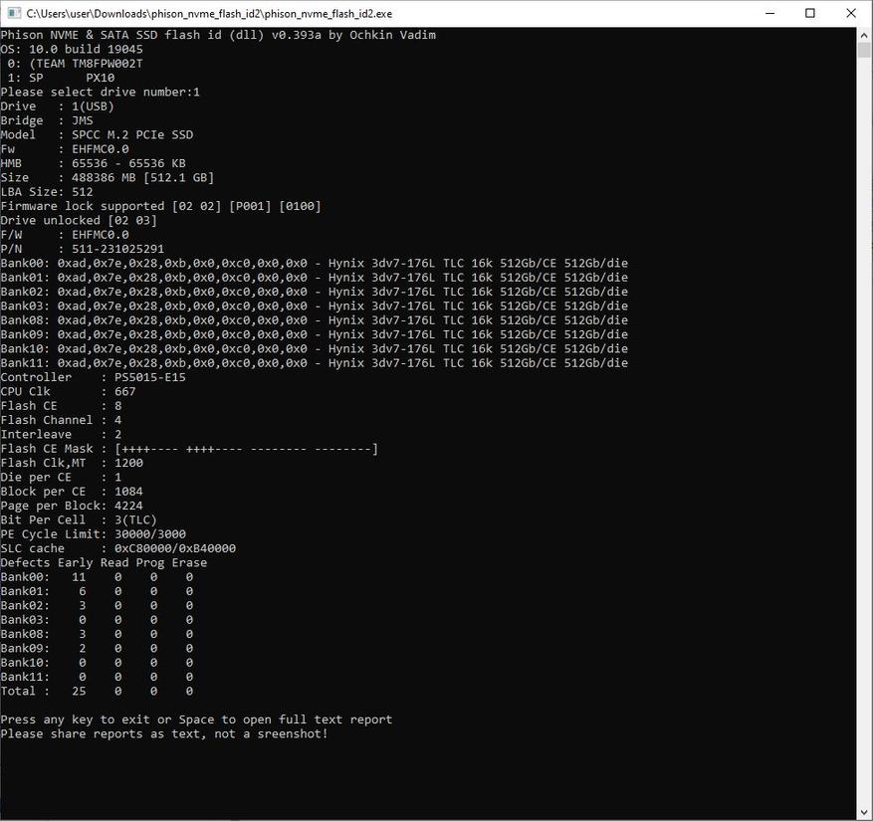The height and width of the screenshot is (821, 873).
Task: Click the 'P/N : 511-231025291' line
Action: [83, 249]
